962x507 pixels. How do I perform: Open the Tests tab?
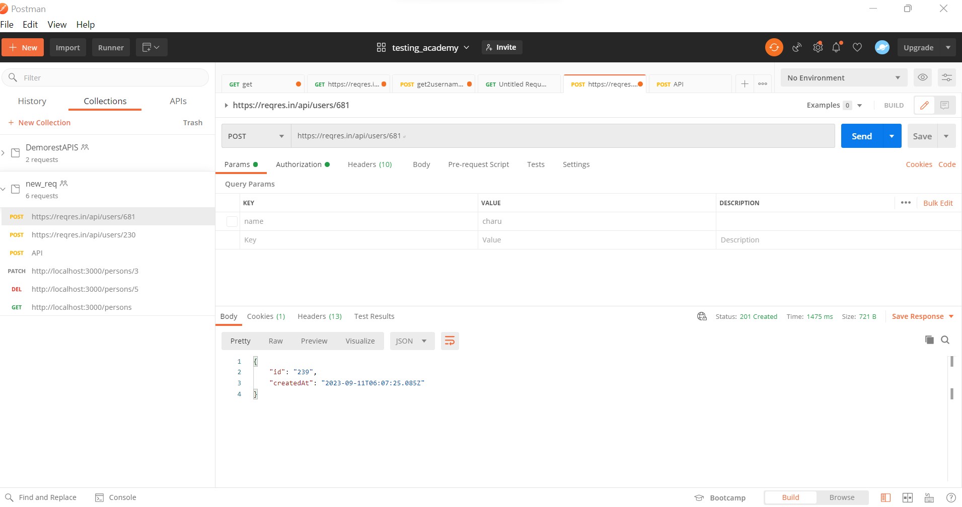coord(536,164)
